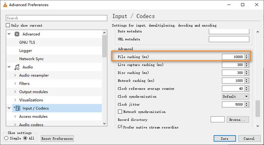
Task: Increase File caching with the up spinner arrow
Action: pos(247,56)
